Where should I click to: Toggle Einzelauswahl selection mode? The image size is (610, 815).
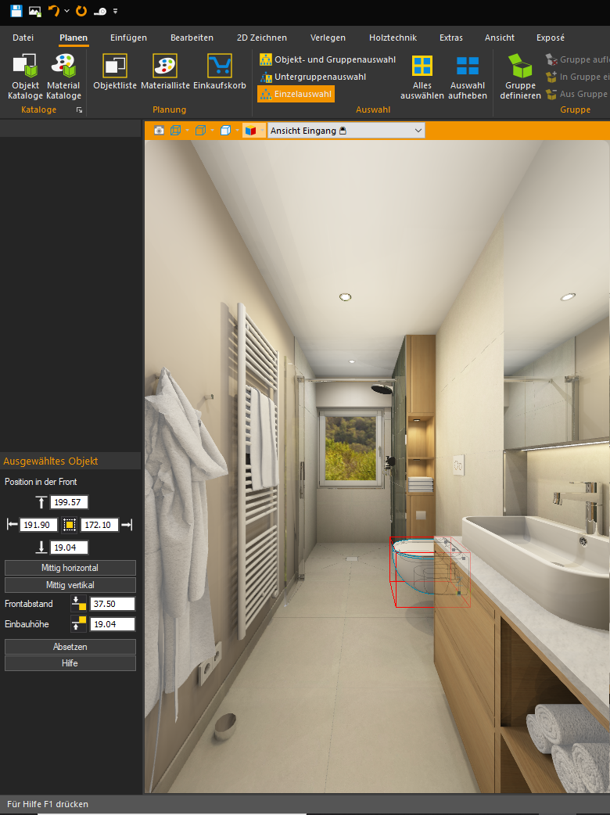click(296, 94)
